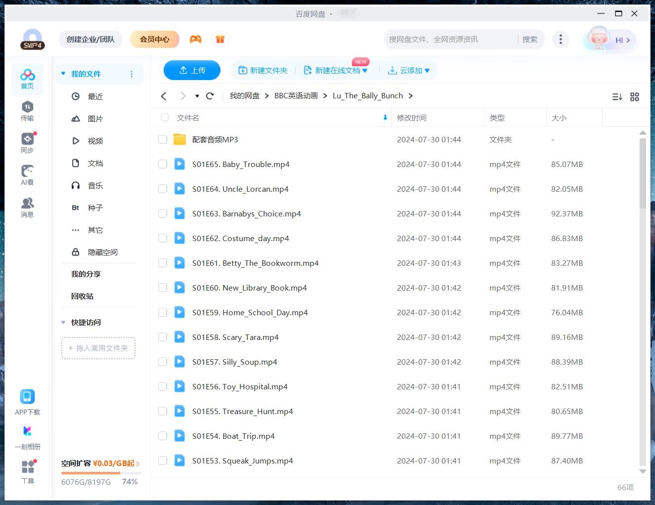Open the 视频 category in sidebar
Image resolution: width=655 pixels, height=505 pixels.
pos(95,141)
